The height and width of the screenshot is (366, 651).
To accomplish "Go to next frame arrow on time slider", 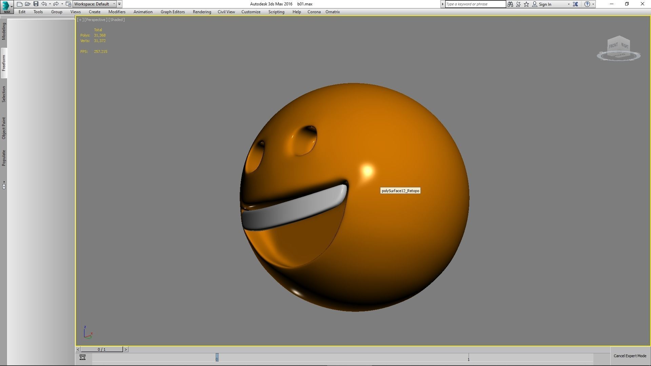I will pos(126,349).
